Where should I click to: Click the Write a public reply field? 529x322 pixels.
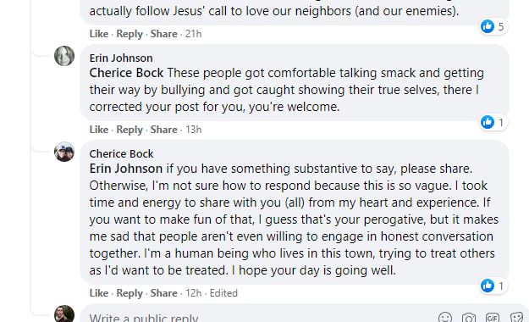[256, 316]
